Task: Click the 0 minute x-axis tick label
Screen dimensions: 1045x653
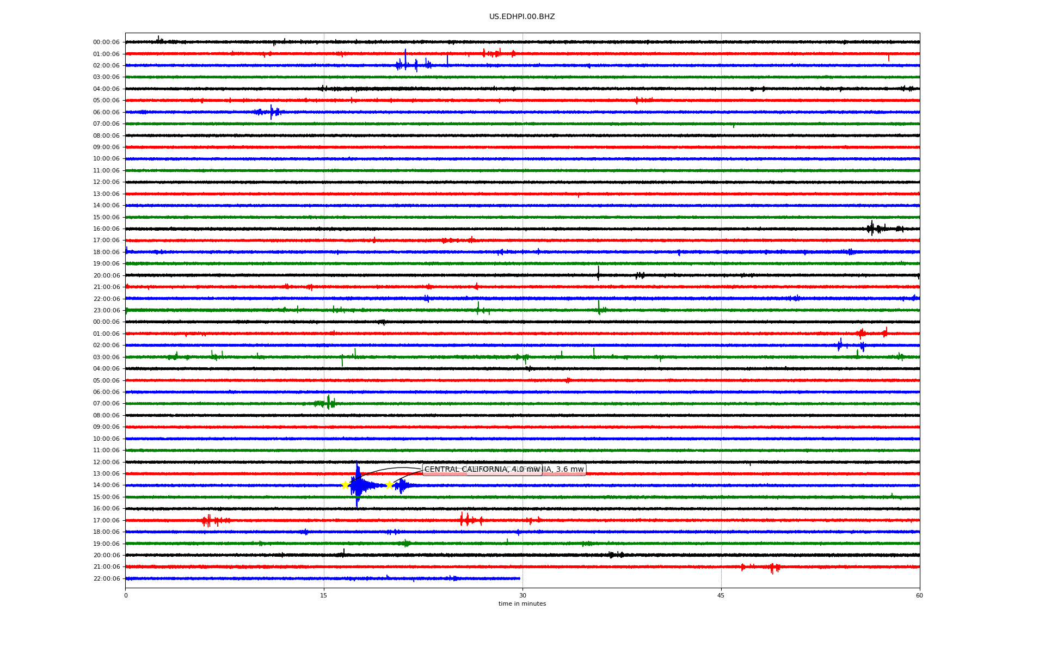Action: click(126, 595)
